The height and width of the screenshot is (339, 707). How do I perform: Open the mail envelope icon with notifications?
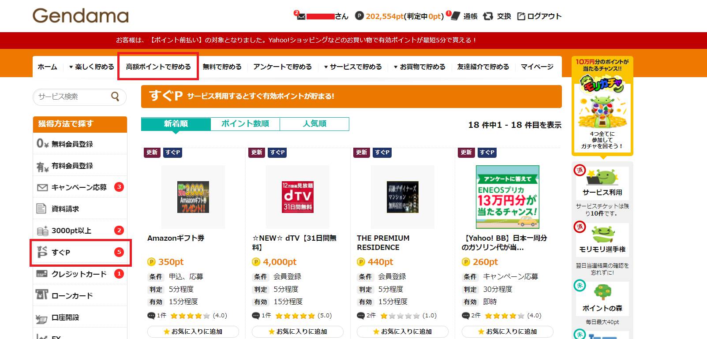[x=301, y=16]
